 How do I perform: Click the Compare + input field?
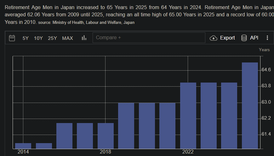[149, 38]
